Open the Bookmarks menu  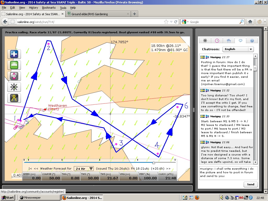[49, 8]
